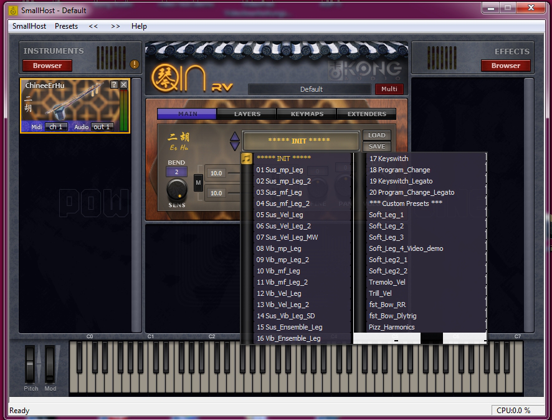Open the Presets menu
The width and height of the screenshot is (552, 420).
pyautogui.click(x=66, y=26)
